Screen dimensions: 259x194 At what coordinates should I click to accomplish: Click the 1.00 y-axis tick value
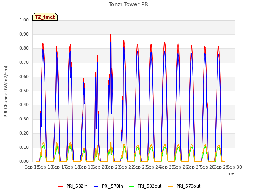pos(24,20)
